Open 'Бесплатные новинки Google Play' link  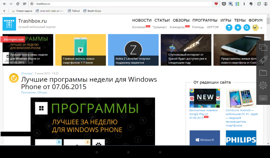(x=203, y=114)
